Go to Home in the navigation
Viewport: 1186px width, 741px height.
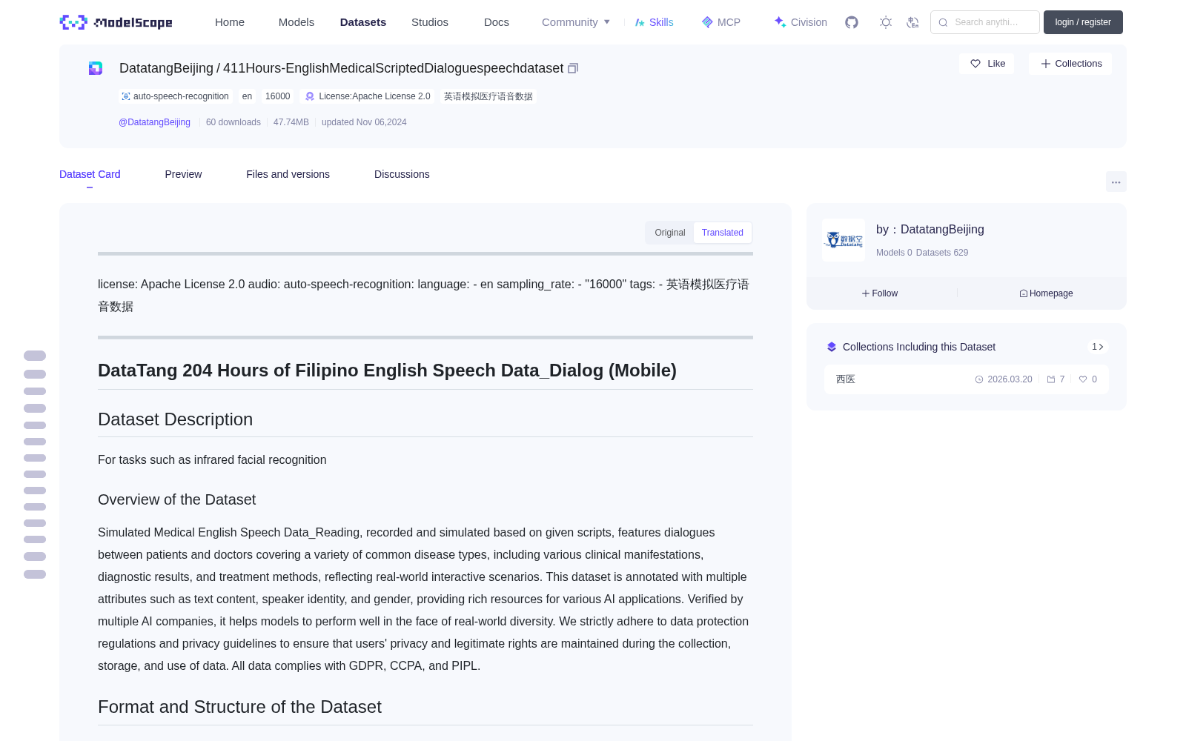[x=230, y=22]
